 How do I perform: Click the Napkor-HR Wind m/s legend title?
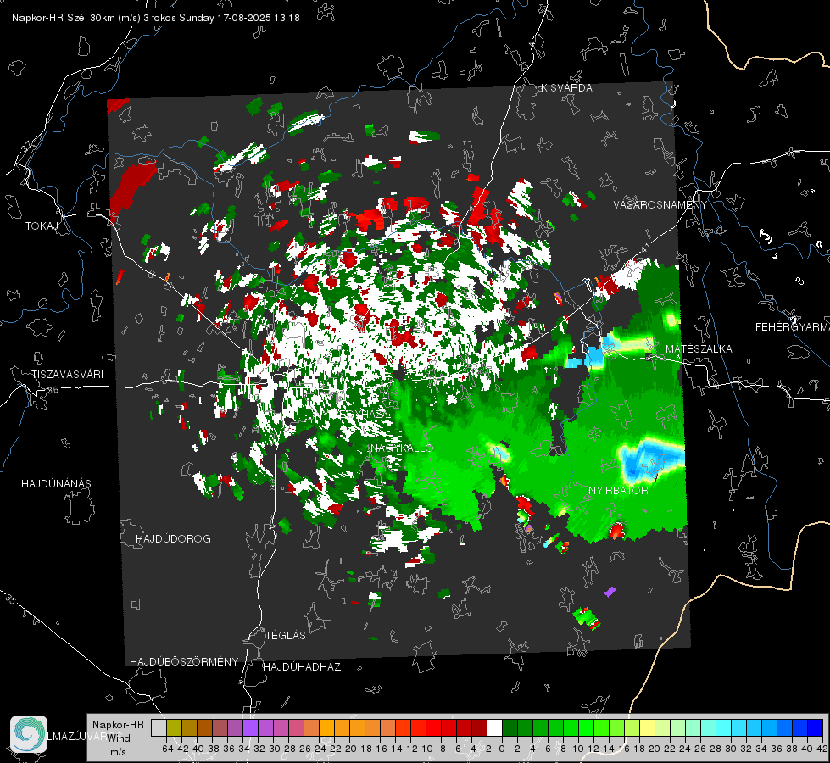[x=118, y=738]
